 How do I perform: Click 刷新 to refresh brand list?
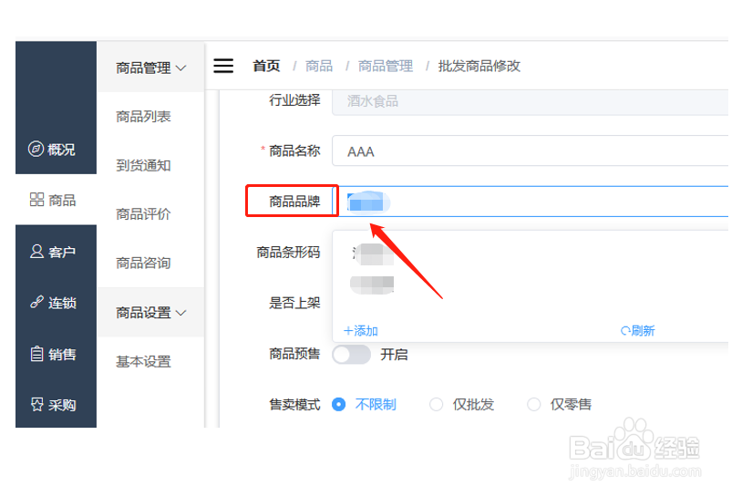pyautogui.click(x=637, y=331)
